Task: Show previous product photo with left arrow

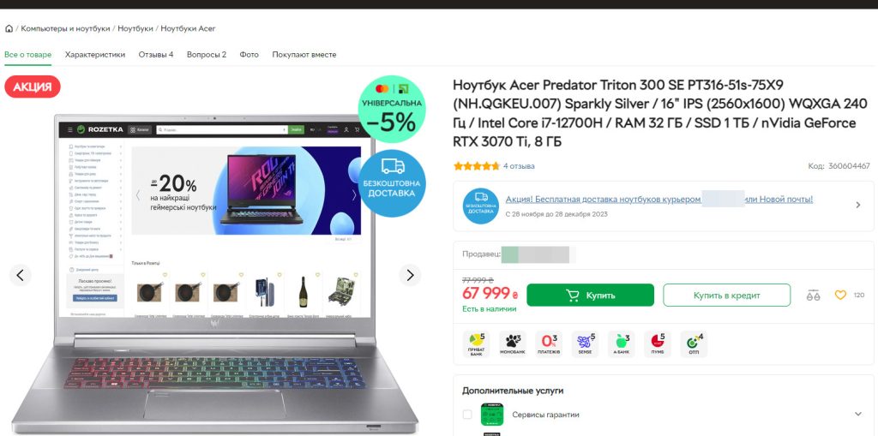Action: point(21,275)
